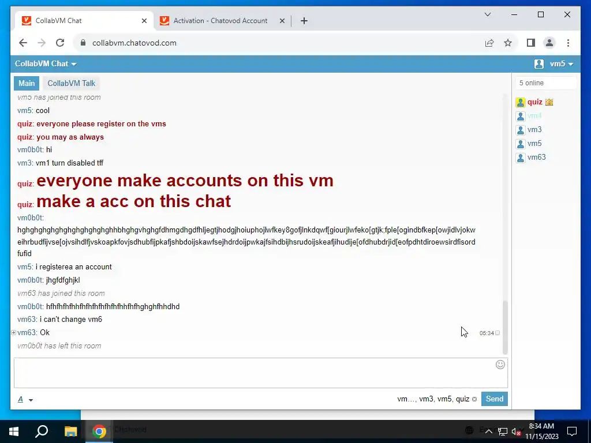This screenshot has width=591, height=443.
Task: Open notification center in system tray
Action: click(572, 431)
